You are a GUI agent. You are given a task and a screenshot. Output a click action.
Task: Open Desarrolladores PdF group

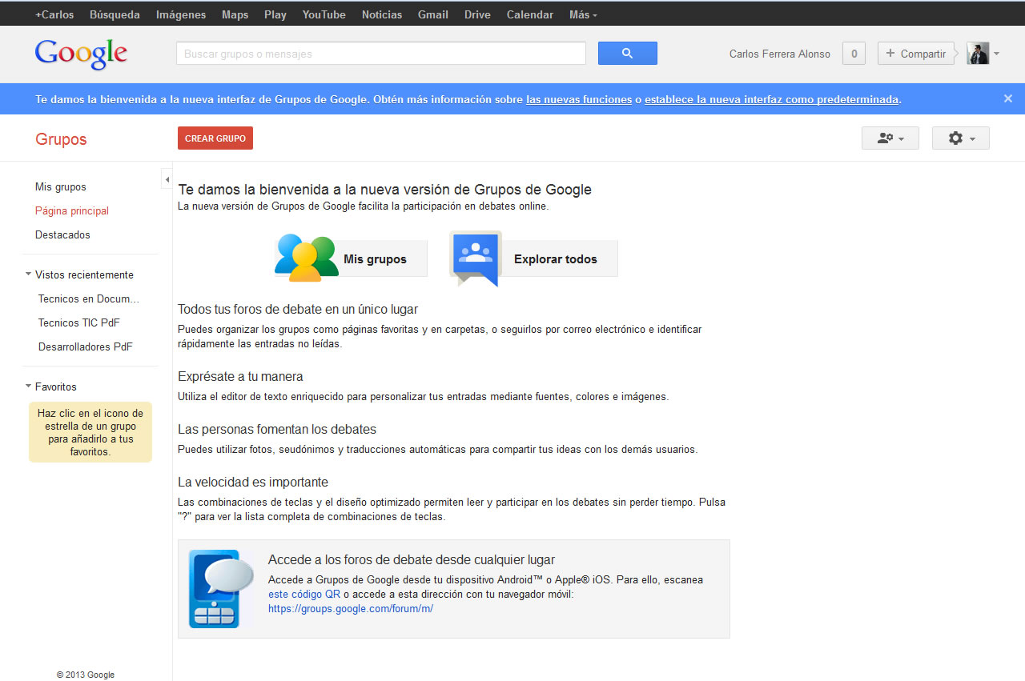tap(86, 347)
